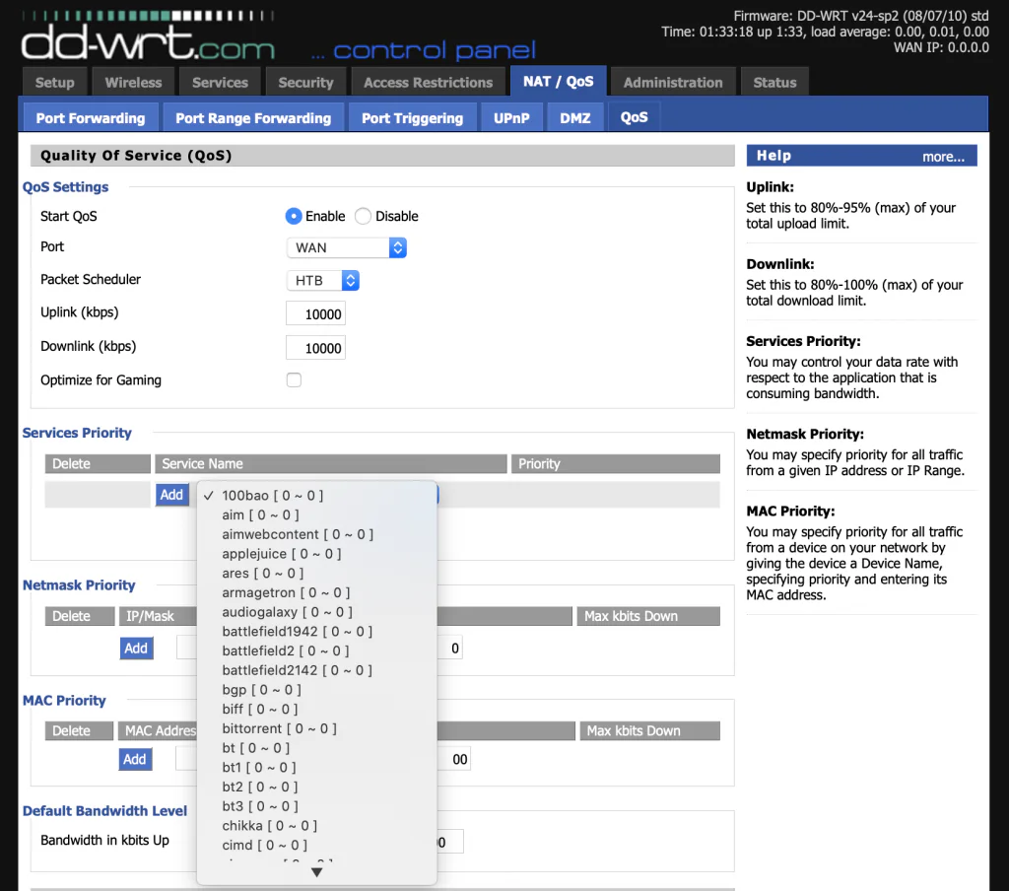Switch to the DMZ subtab

(x=575, y=118)
